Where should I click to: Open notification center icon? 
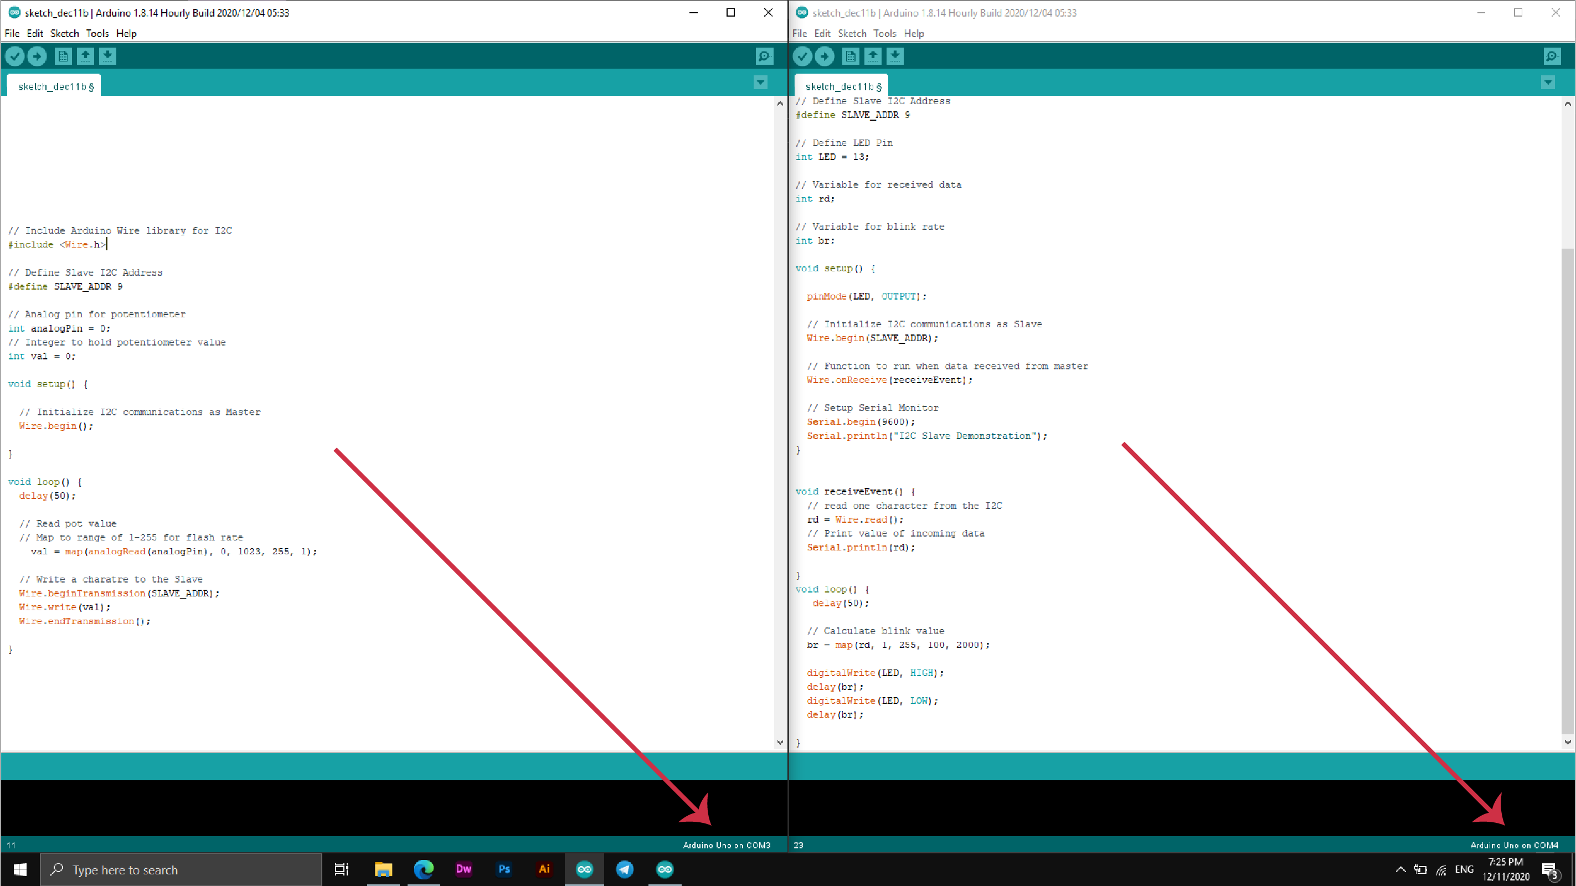(x=1549, y=870)
